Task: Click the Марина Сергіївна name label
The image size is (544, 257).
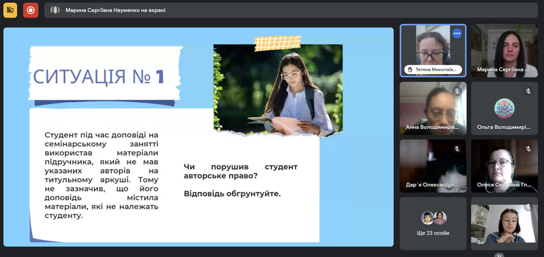Action: point(503,70)
